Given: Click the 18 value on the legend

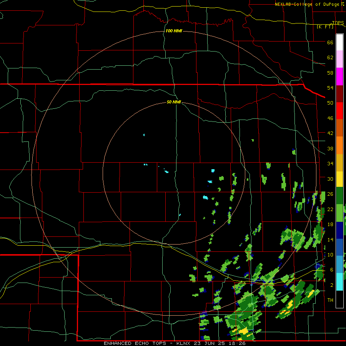Looking at the screenshot, I should tap(330, 225).
